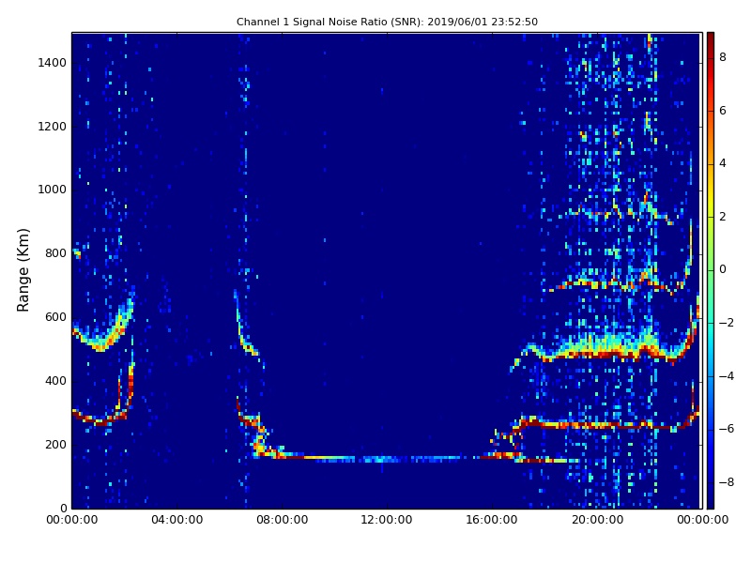The image size is (751, 563).
Task: Click the 04:00:00 time axis label
Action: tap(176, 520)
